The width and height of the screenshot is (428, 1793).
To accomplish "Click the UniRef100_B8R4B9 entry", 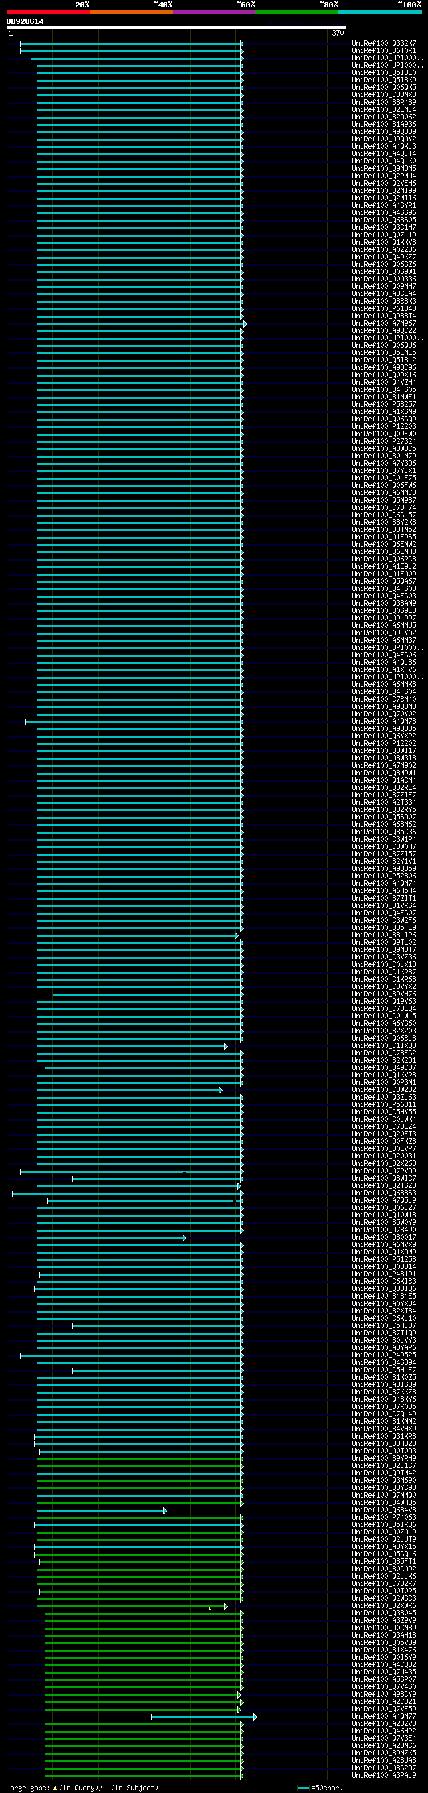I will [x=385, y=103].
